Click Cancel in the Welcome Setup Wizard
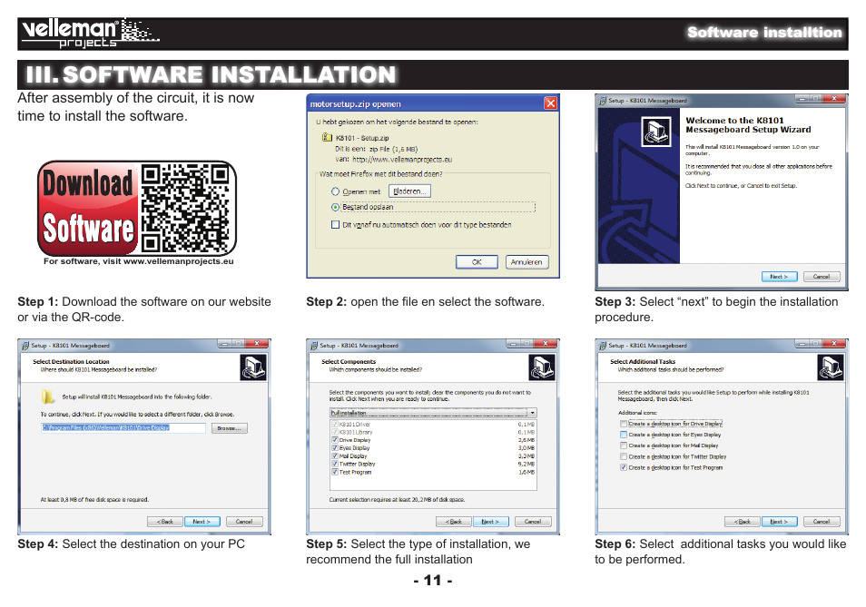The height and width of the screenshot is (607, 866). tap(822, 277)
